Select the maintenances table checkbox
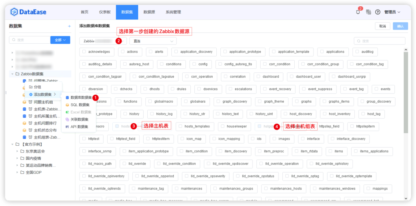This screenshot has width=416, height=206. (177, 189)
